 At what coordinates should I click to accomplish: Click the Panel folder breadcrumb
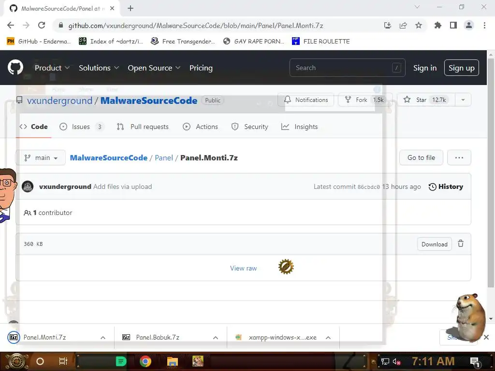coord(164,158)
